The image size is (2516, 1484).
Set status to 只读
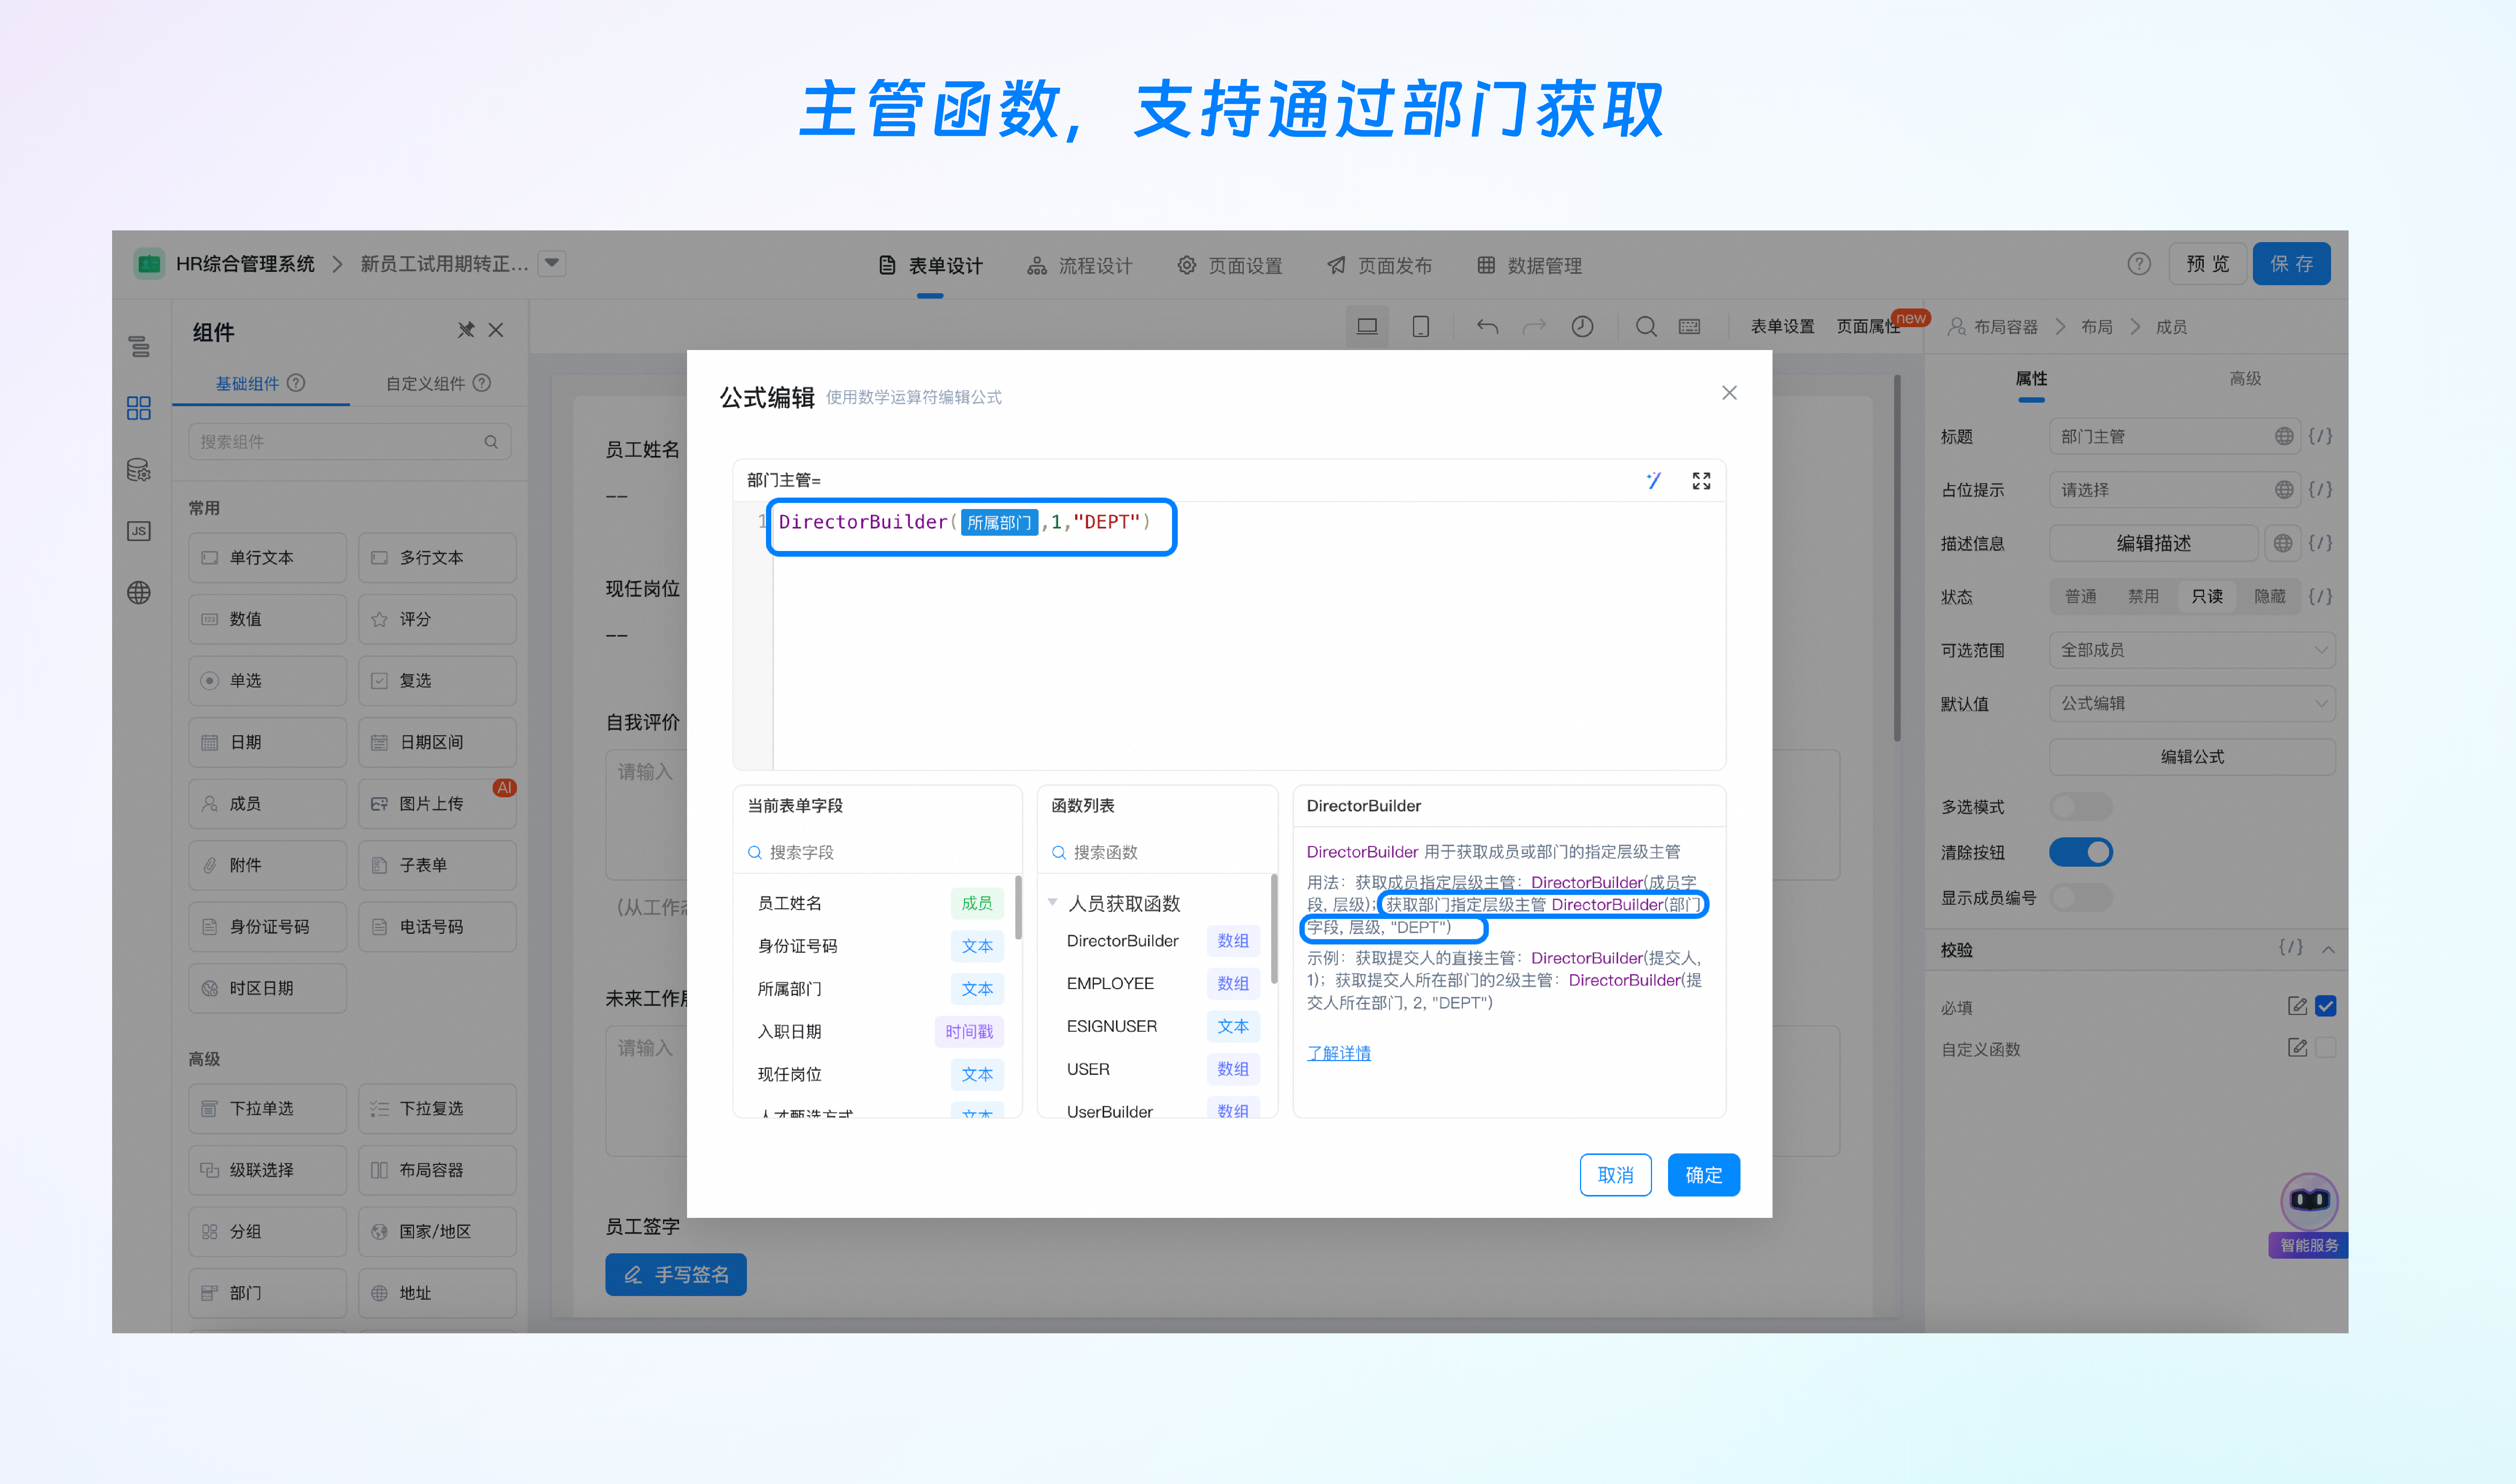pos(2207,597)
